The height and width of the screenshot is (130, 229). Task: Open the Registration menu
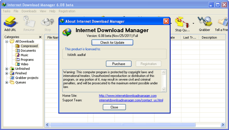click(67, 11)
